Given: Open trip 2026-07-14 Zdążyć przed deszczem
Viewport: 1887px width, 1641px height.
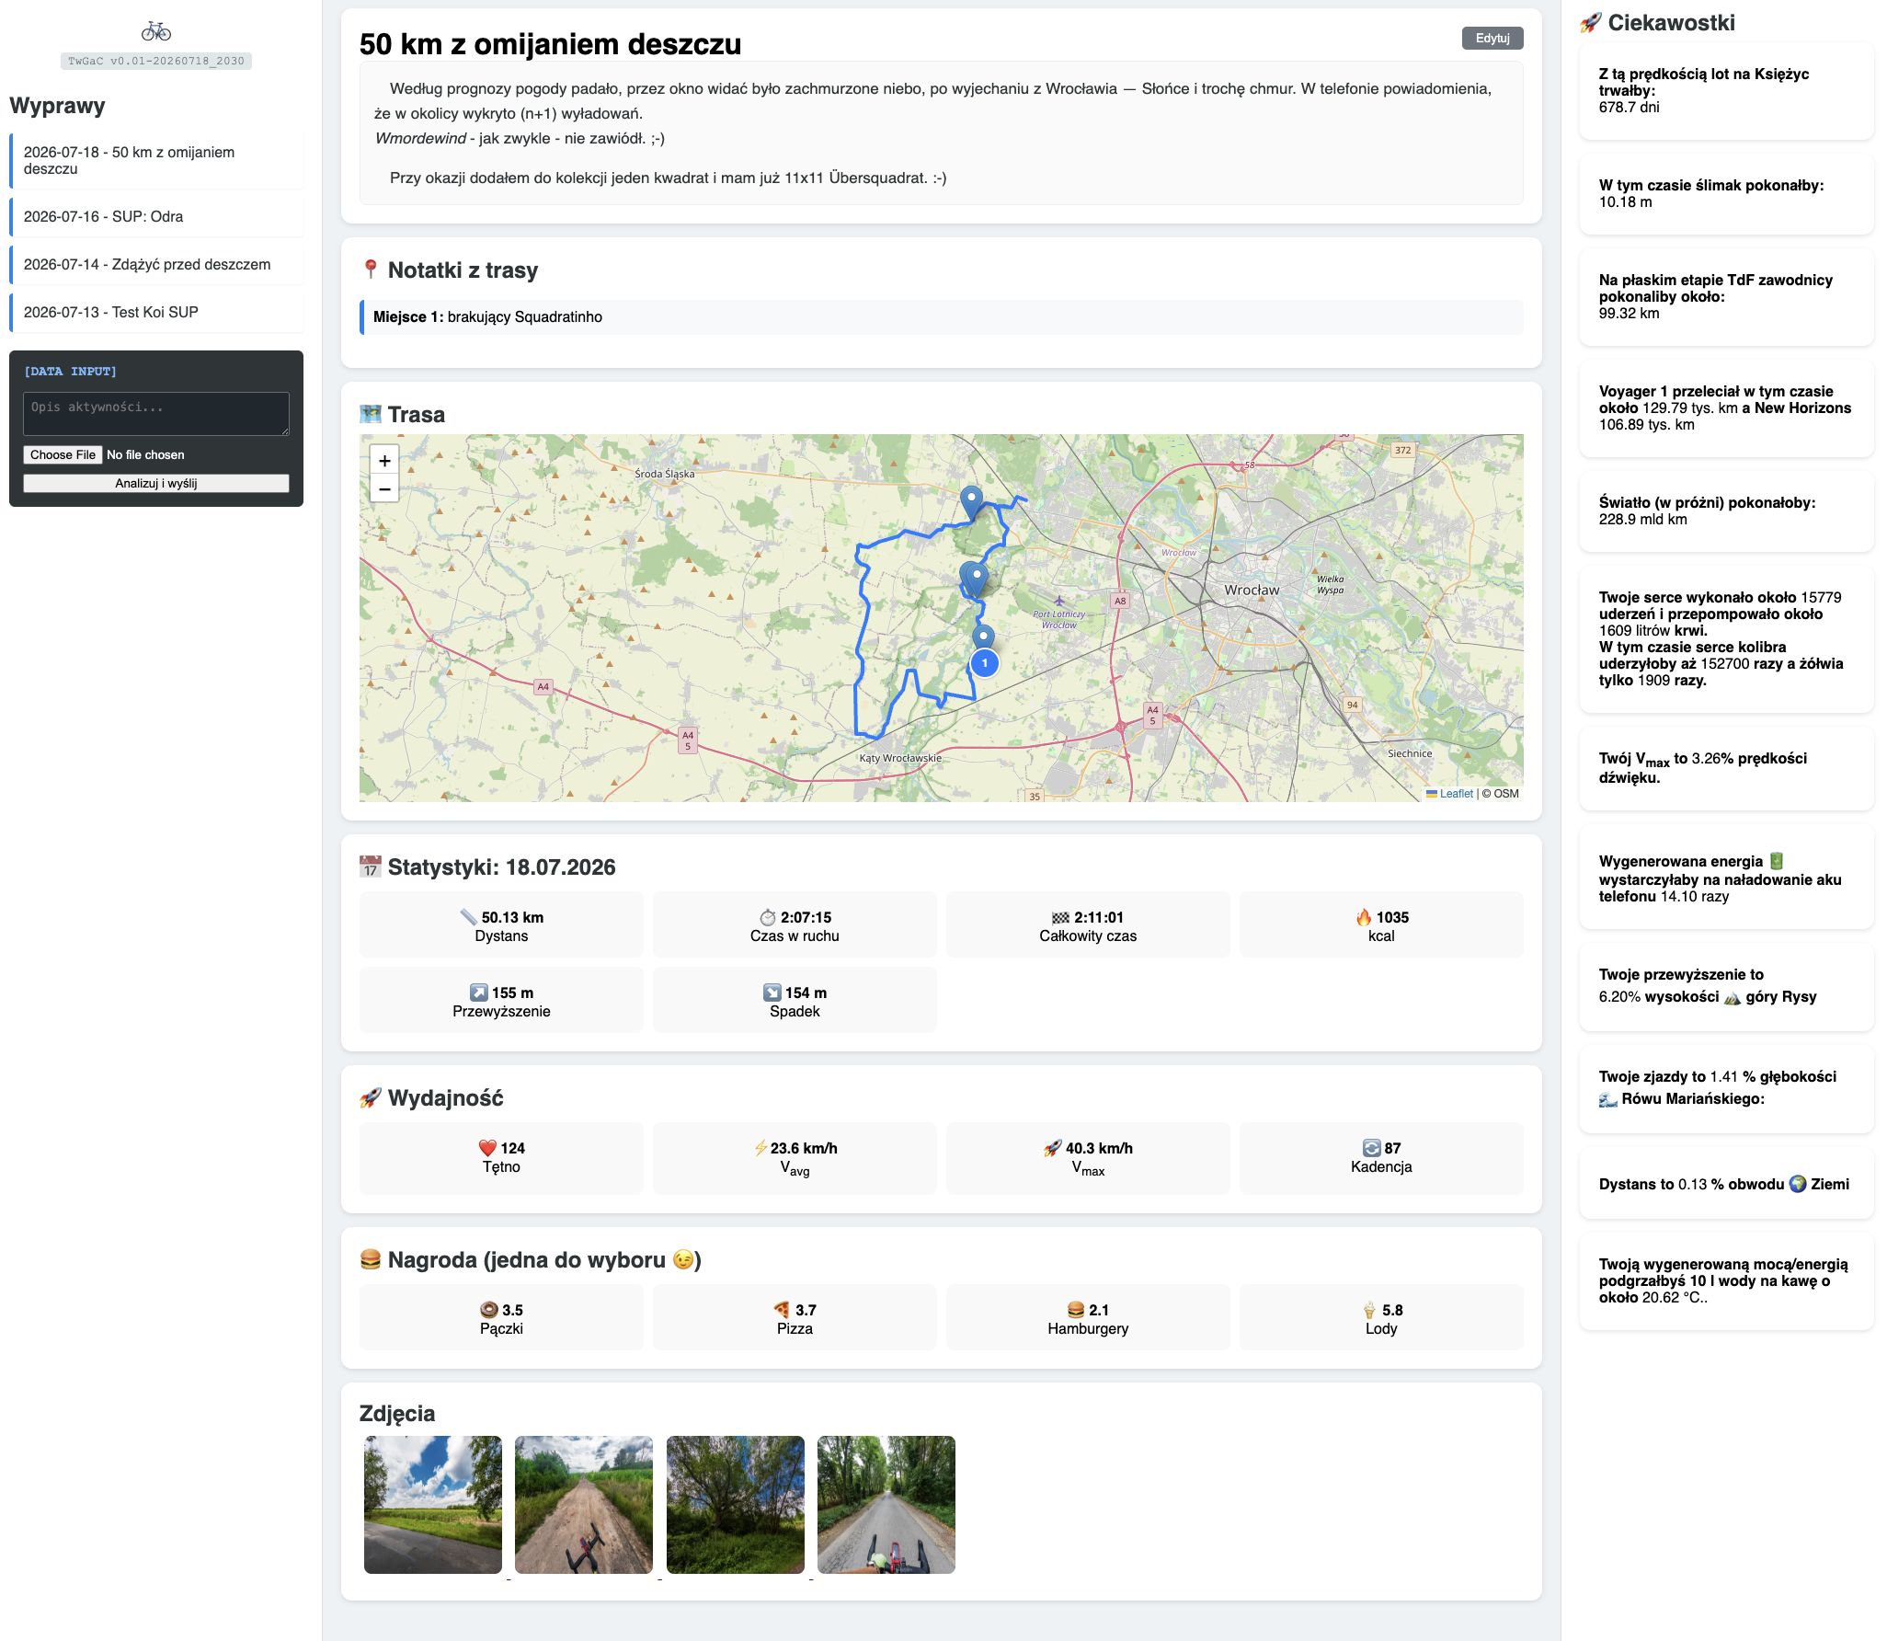Looking at the screenshot, I should pyautogui.click(x=156, y=264).
